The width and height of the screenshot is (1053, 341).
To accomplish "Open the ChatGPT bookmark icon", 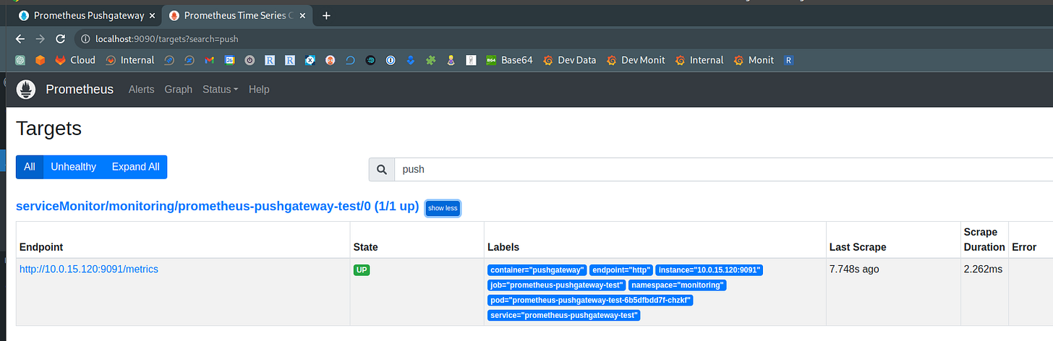I will pos(21,60).
